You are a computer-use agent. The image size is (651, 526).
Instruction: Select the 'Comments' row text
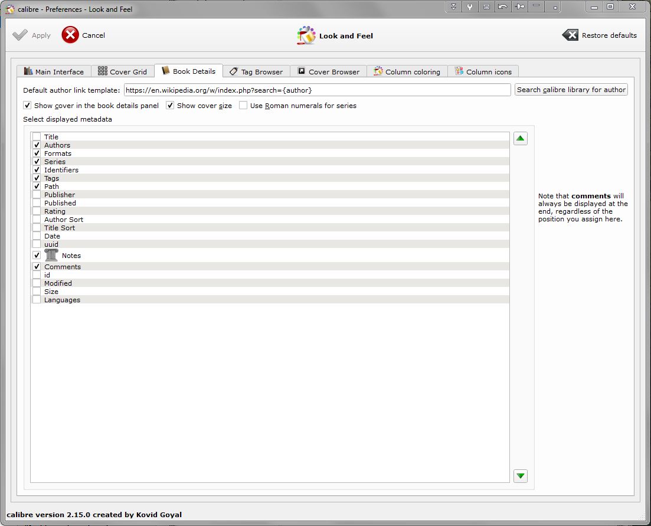(x=63, y=266)
